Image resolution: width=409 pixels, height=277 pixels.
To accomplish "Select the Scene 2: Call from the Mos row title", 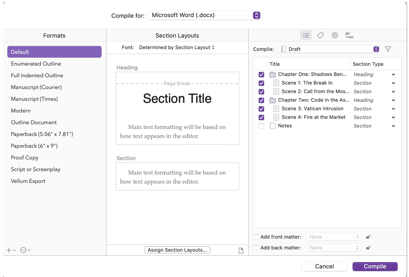I will click(x=315, y=92).
